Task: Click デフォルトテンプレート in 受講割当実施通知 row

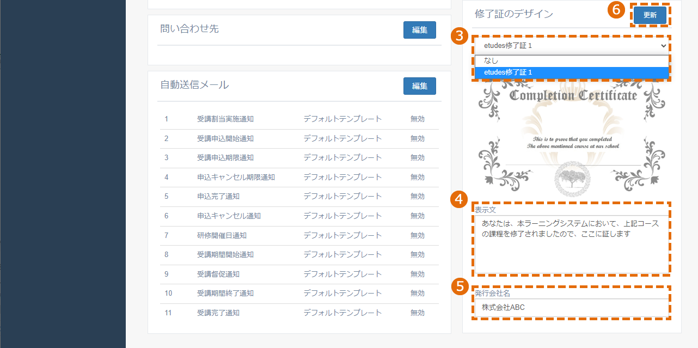Action: pyautogui.click(x=342, y=119)
